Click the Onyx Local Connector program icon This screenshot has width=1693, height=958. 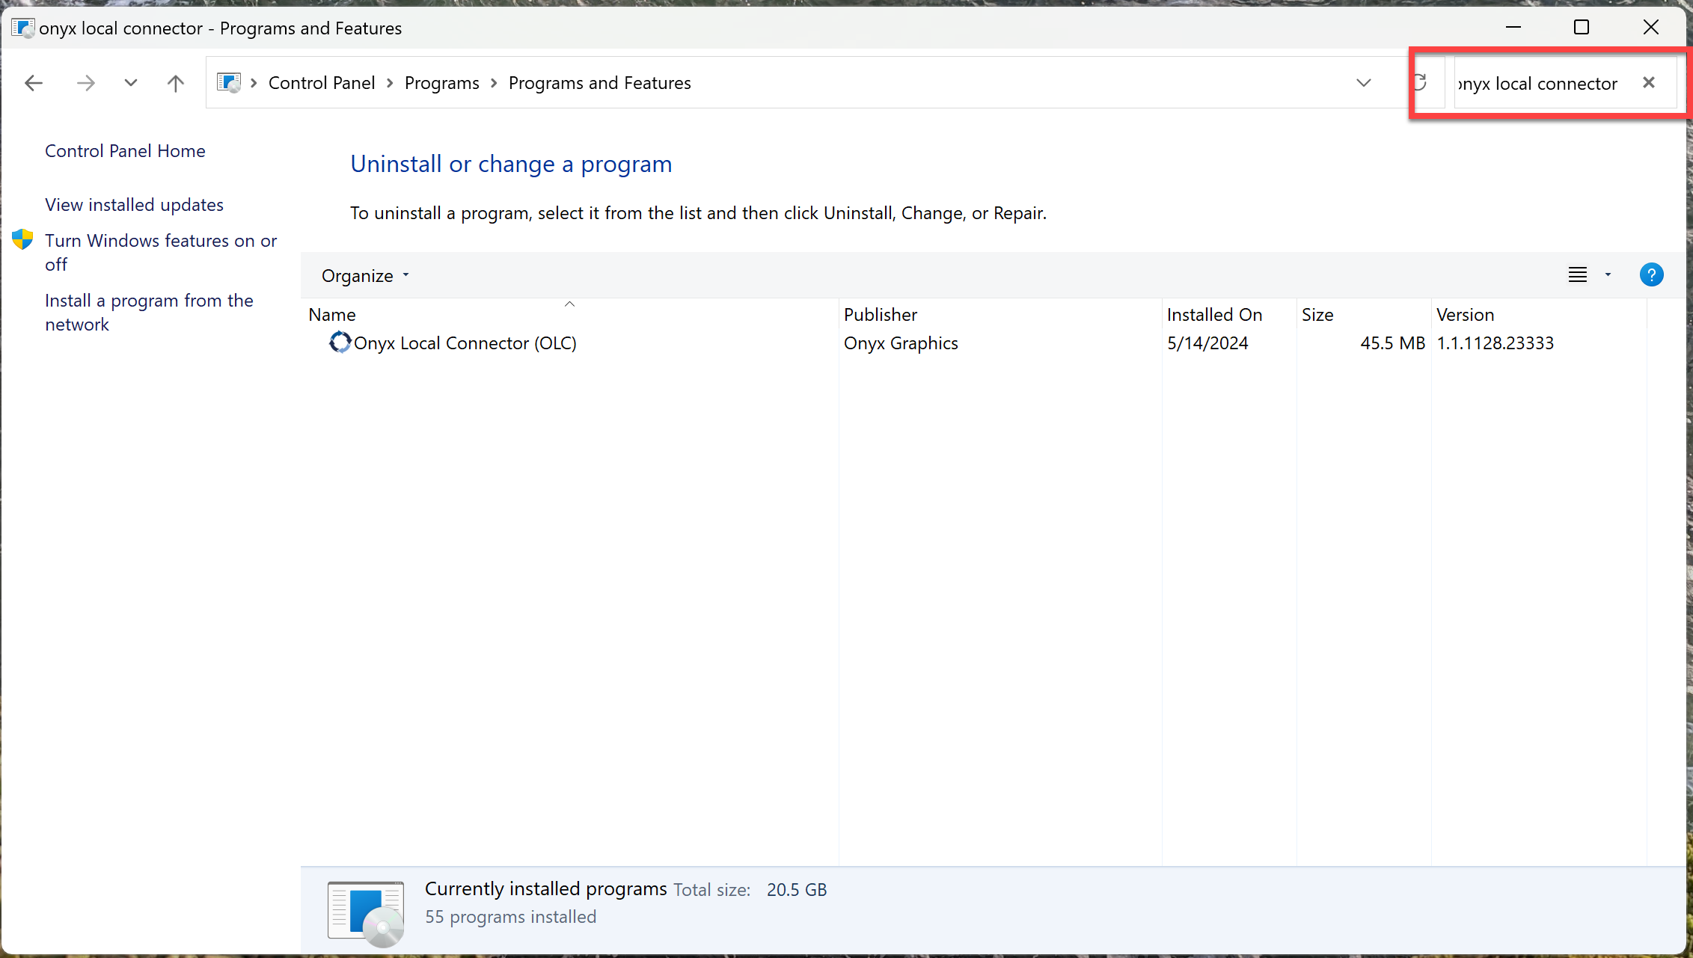pos(340,343)
